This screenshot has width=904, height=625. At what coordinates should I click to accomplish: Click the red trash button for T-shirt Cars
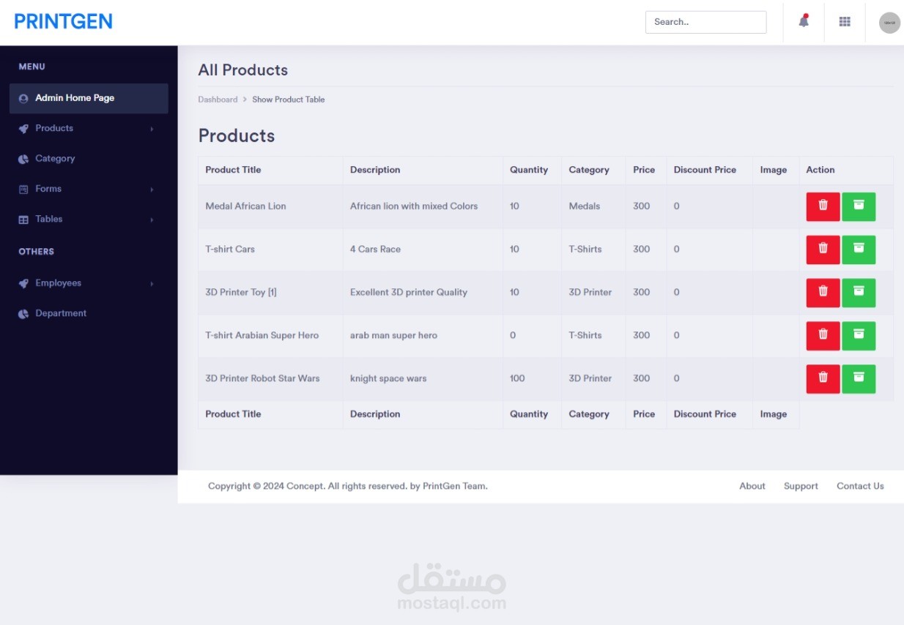point(823,250)
